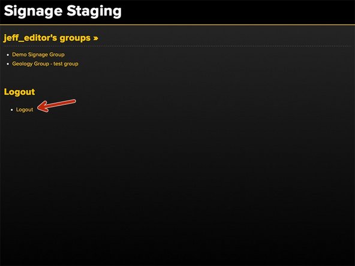Click the gold line below the header

click(177, 25)
